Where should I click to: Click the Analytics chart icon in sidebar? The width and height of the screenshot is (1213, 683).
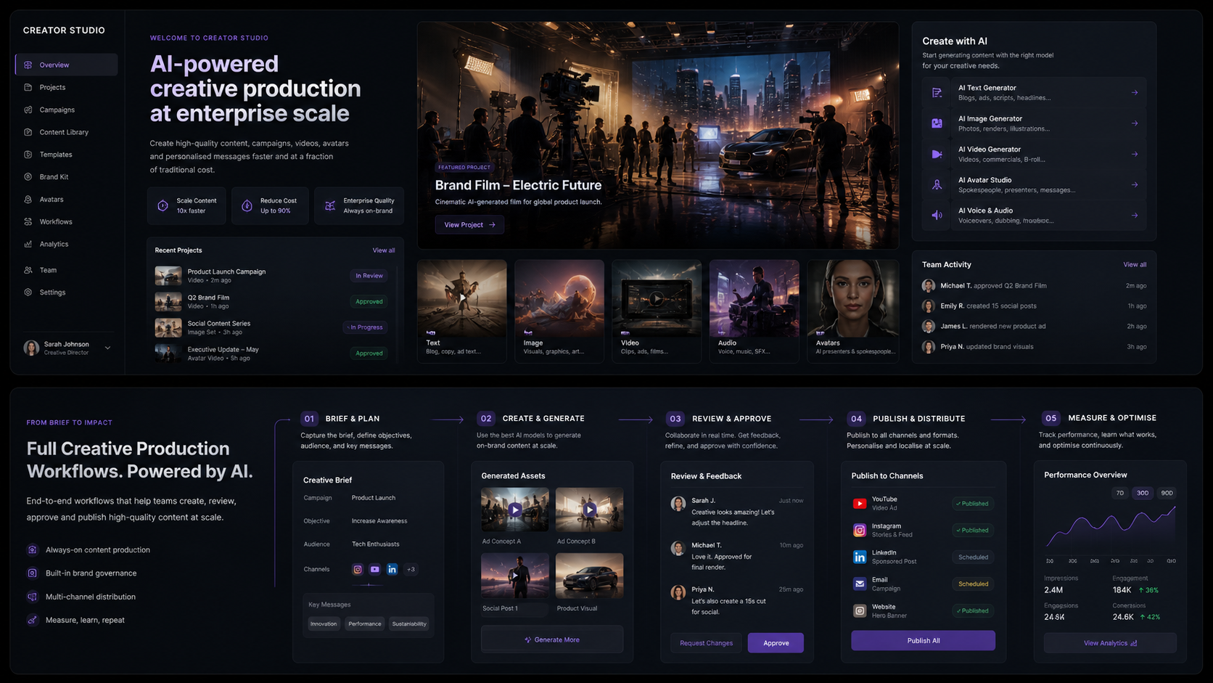[x=28, y=245]
